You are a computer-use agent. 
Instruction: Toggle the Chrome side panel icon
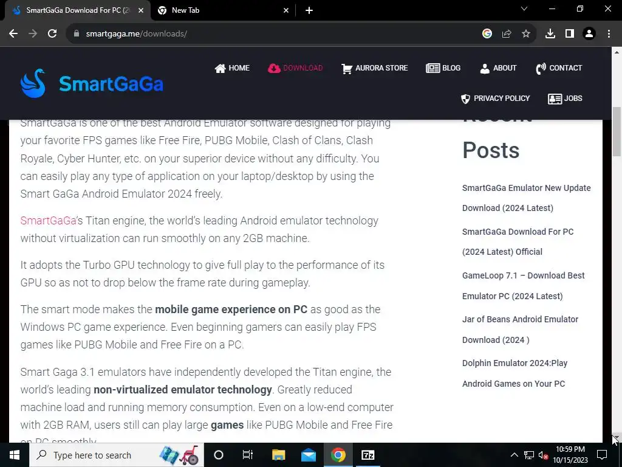(x=570, y=34)
